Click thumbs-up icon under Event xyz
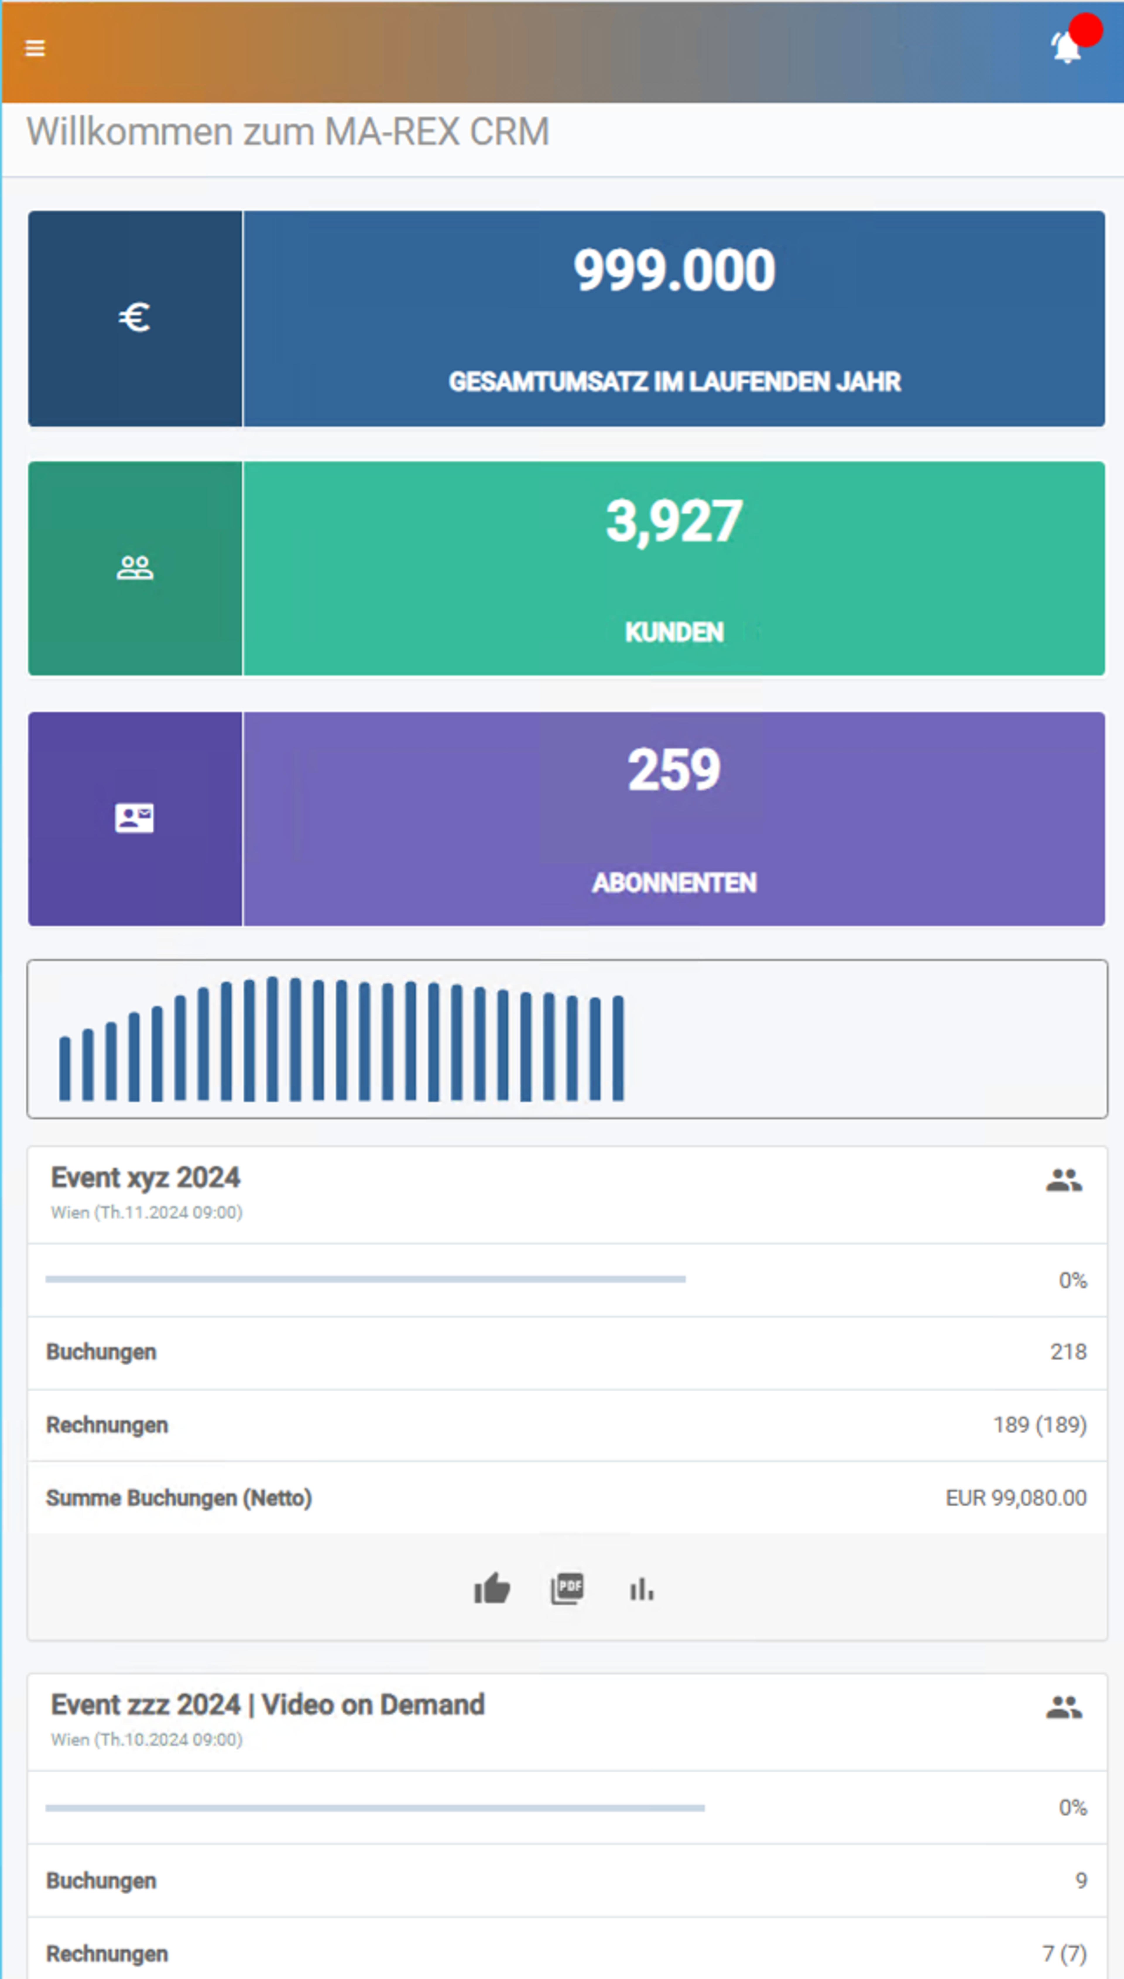This screenshot has width=1124, height=1979. [x=492, y=1588]
